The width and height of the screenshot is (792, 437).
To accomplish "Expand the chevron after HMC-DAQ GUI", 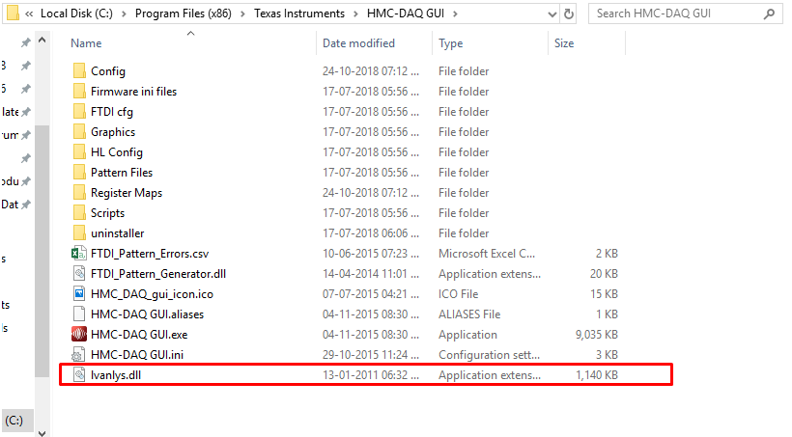I will coord(455,14).
